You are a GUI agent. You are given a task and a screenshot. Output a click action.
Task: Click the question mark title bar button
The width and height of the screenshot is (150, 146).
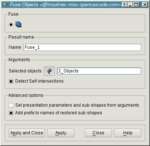(x=124, y=5)
